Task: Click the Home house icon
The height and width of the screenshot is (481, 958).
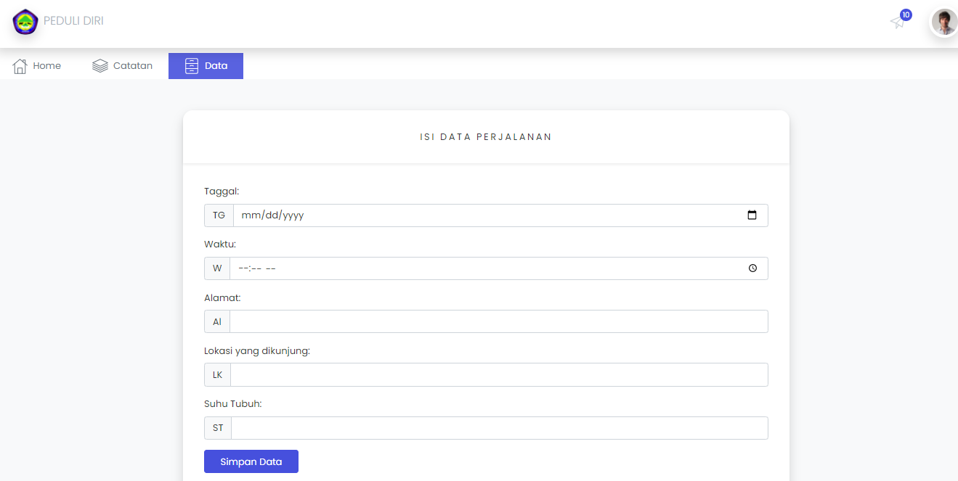Action: pos(20,65)
